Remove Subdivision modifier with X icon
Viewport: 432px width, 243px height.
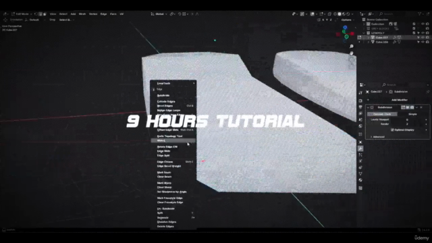pos(421,107)
